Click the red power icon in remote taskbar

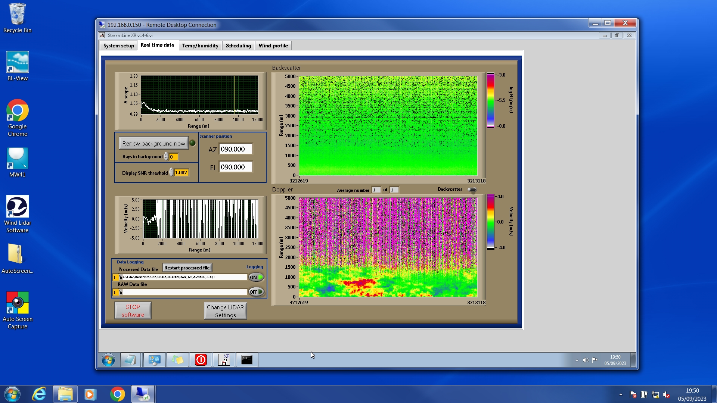pos(201,360)
